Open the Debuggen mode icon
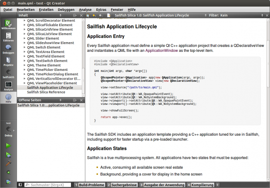Viewport: 270px width, 188px height. pyautogui.click(x=8, y=48)
